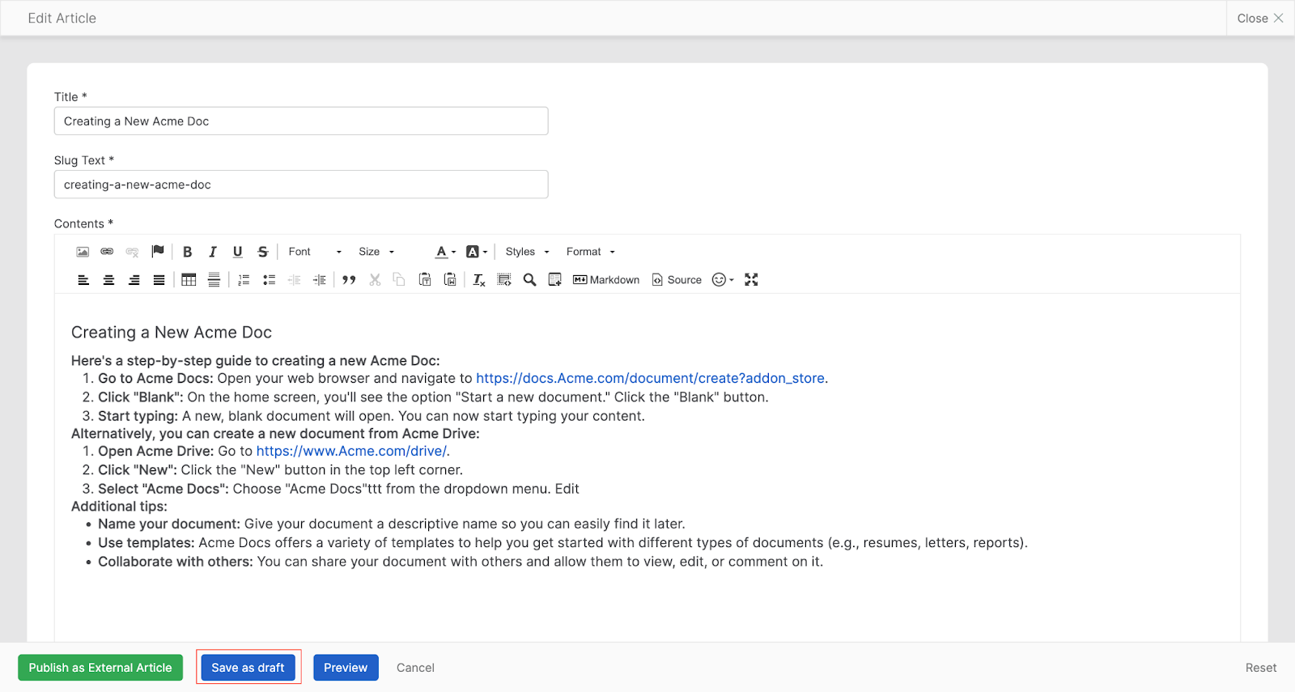The image size is (1295, 692).
Task: Open the Font dropdown
Action: click(315, 252)
